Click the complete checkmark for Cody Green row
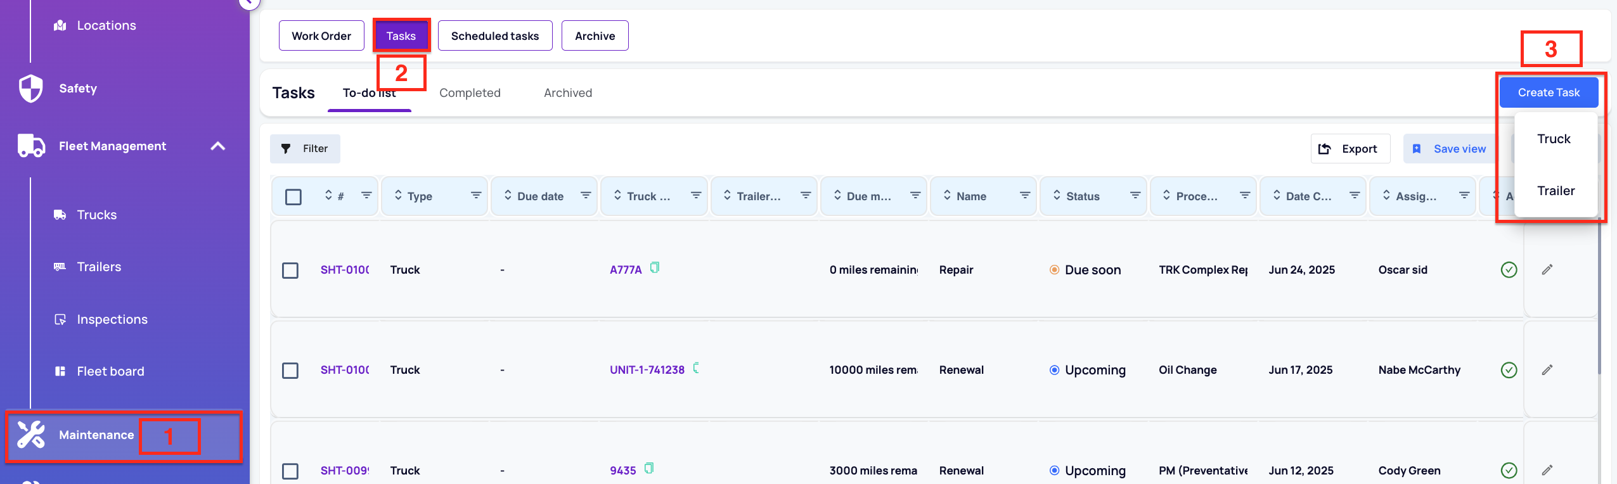This screenshot has height=484, width=1617. click(1509, 471)
